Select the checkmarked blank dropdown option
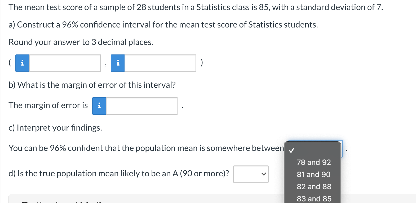The width and height of the screenshot is (416, 203). (x=312, y=150)
